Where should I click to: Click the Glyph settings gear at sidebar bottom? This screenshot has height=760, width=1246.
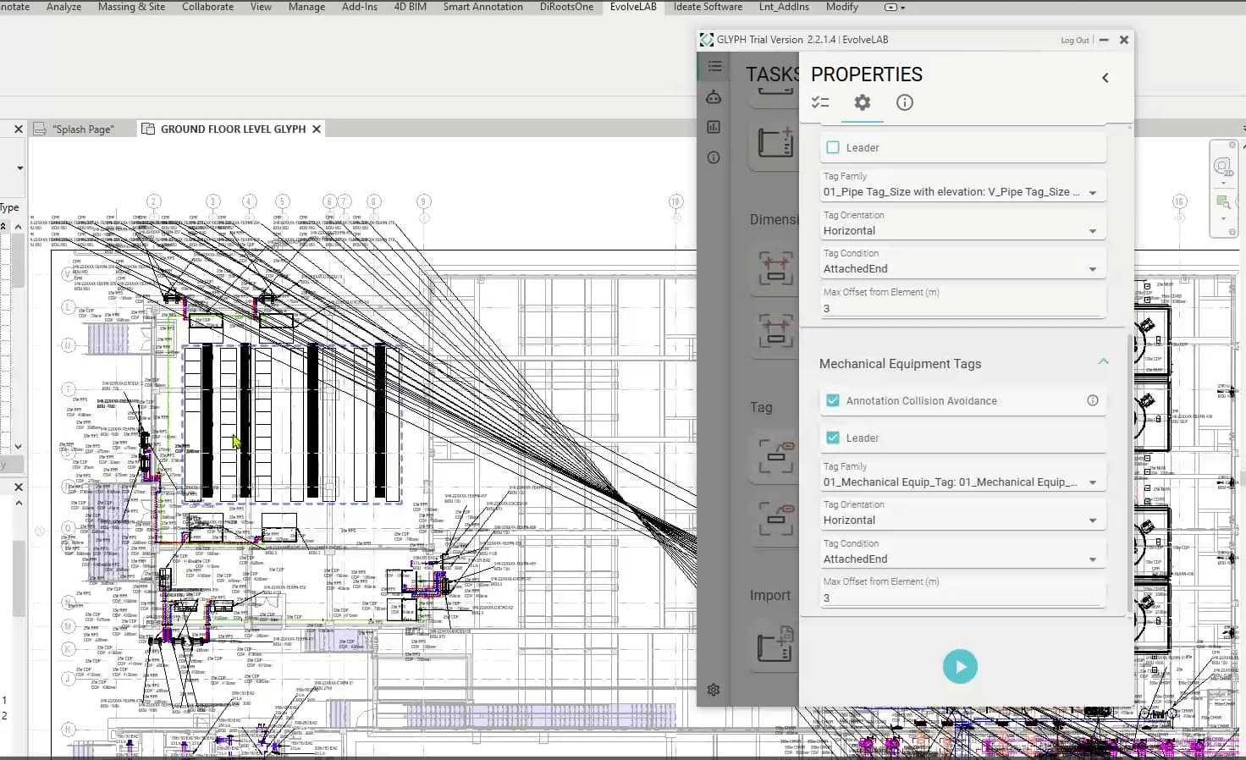(714, 690)
